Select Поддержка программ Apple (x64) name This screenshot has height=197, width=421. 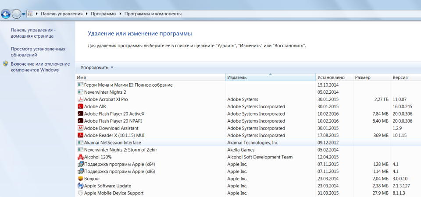tap(120, 164)
